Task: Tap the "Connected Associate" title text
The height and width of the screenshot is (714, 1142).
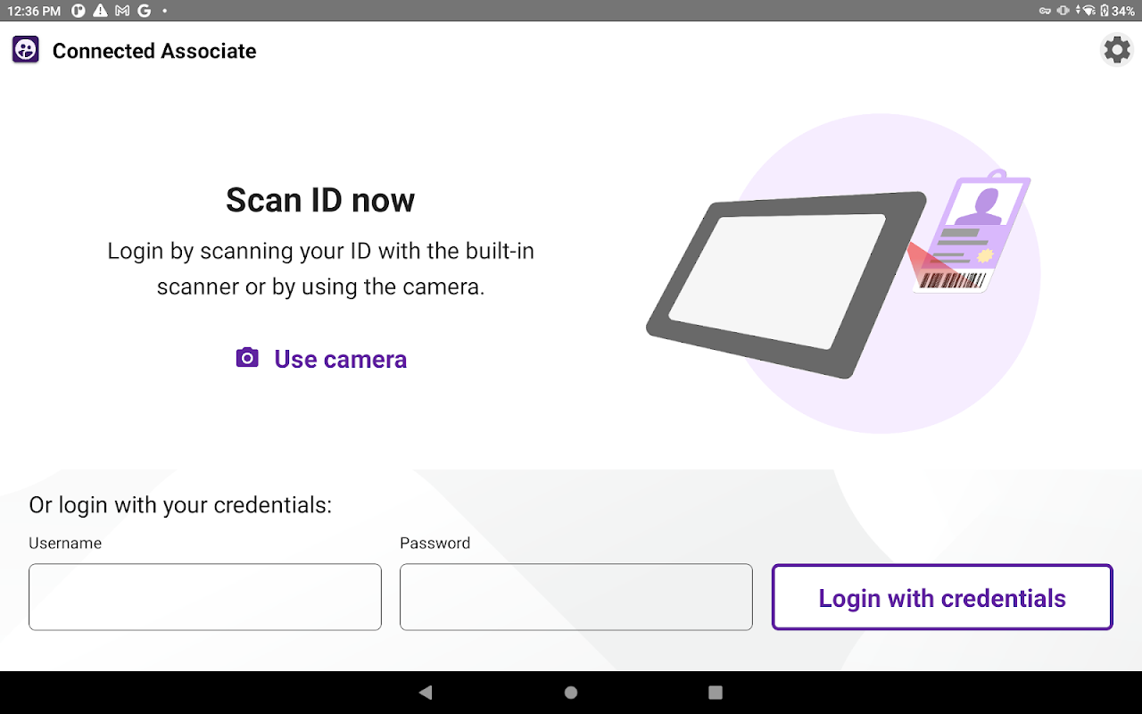Action: pos(154,51)
